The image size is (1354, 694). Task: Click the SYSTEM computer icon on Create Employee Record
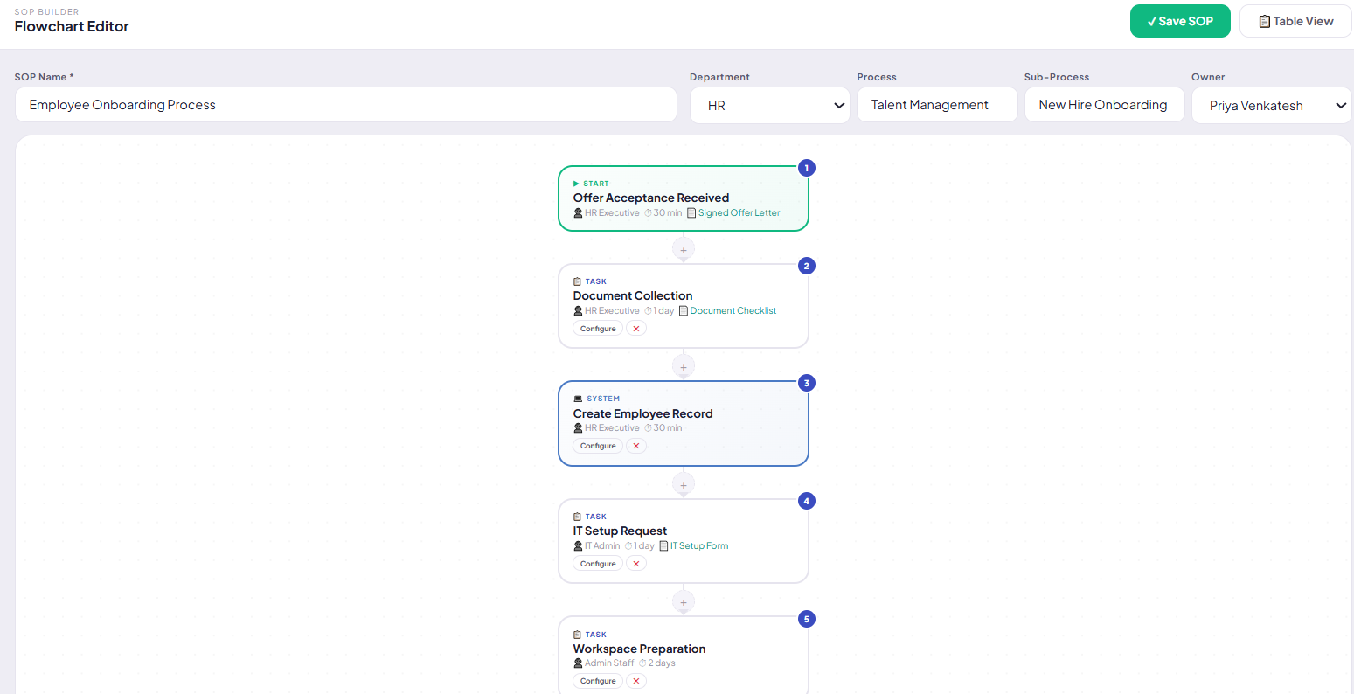point(578,399)
